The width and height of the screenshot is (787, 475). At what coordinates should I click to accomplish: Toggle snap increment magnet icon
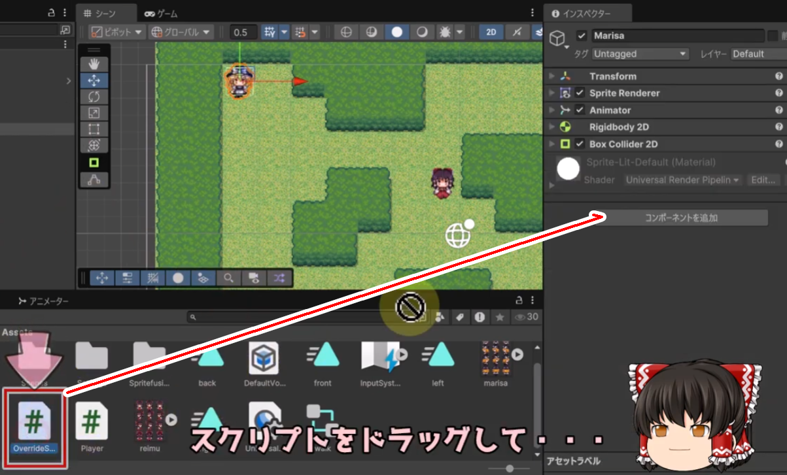pyautogui.click(x=300, y=32)
